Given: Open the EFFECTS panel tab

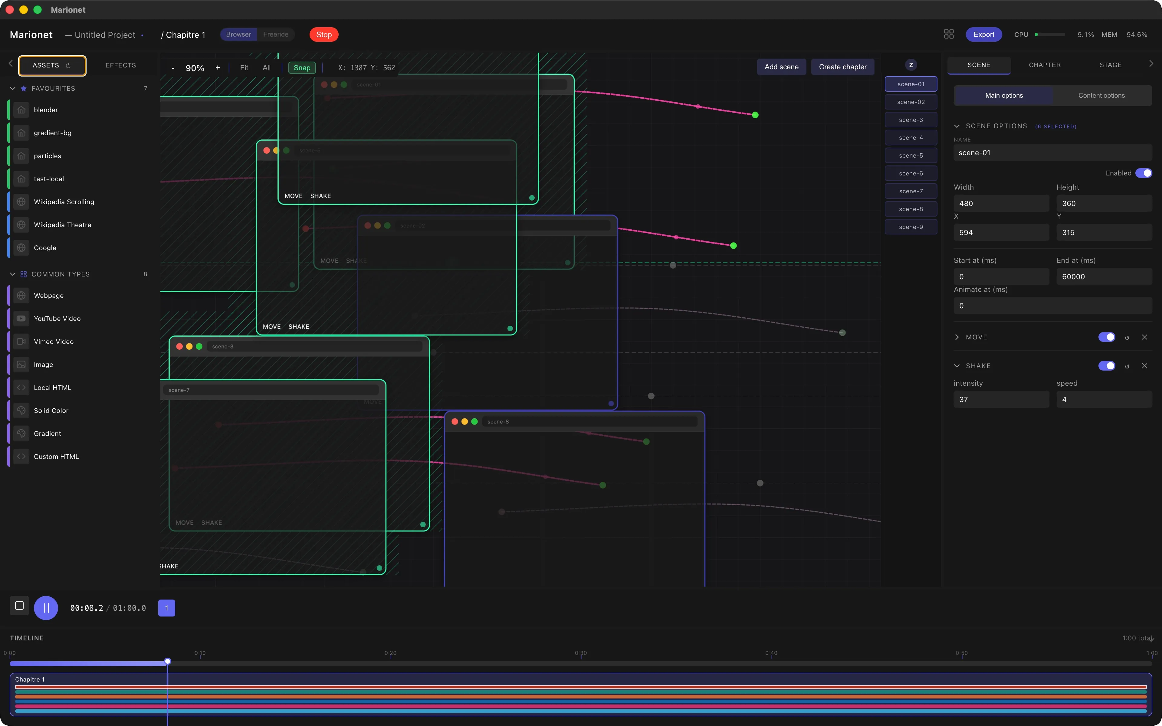Looking at the screenshot, I should coord(120,65).
